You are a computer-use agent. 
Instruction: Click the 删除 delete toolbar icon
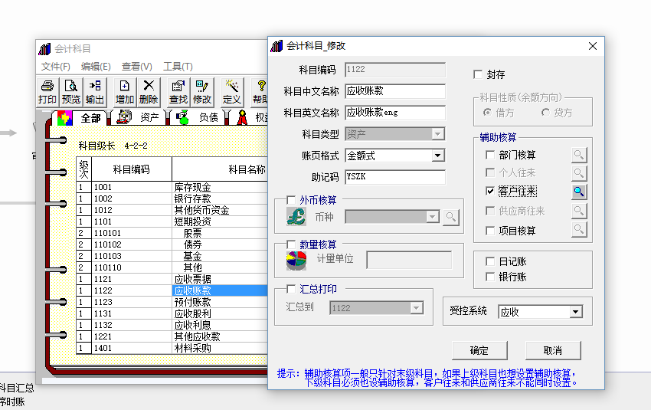click(149, 92)
